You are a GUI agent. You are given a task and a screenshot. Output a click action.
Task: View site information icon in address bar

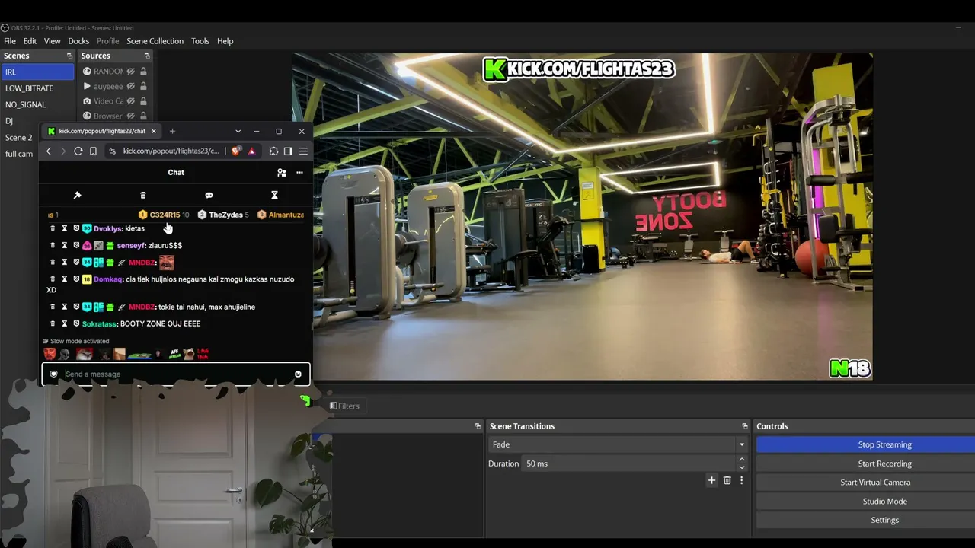coord(113,151)
